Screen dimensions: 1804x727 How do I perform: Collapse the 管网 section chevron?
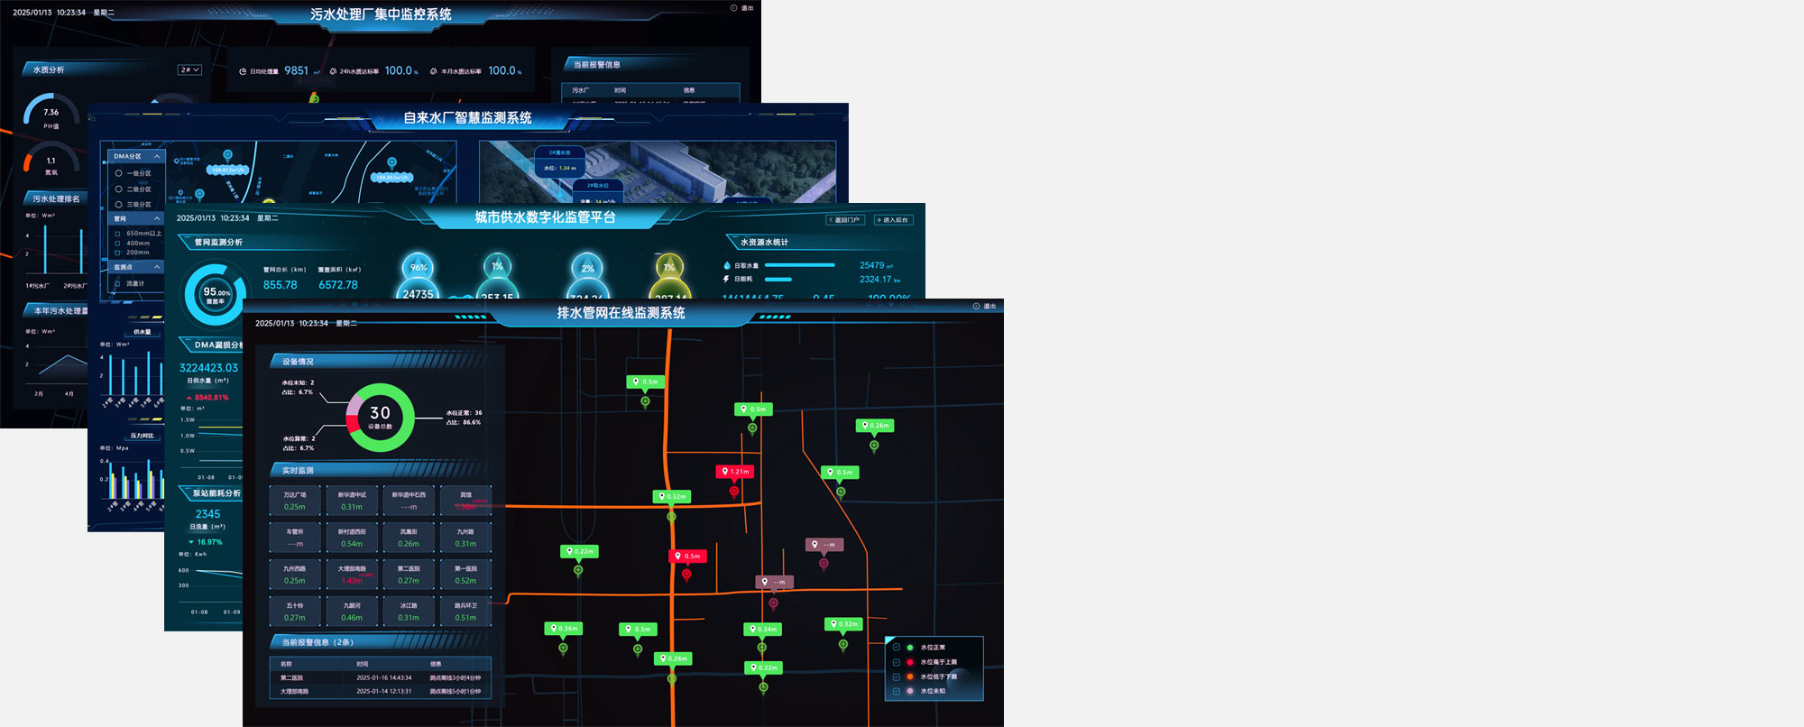[x=157, y=219]
